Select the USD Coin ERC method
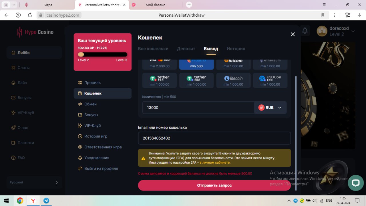The image size is (366, 206). click(270, 80)
